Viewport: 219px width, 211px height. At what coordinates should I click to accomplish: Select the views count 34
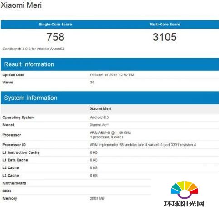tap(92, 83)
